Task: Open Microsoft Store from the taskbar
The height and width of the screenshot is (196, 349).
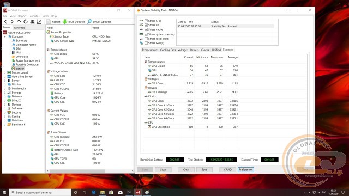Action: [x=111, y=192]
